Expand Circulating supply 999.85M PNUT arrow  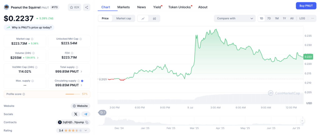pos(82,85)
